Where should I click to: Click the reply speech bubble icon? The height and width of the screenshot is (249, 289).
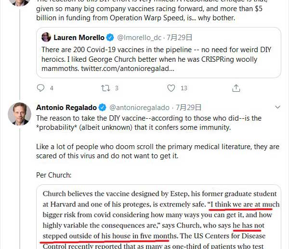coord(41,88)
